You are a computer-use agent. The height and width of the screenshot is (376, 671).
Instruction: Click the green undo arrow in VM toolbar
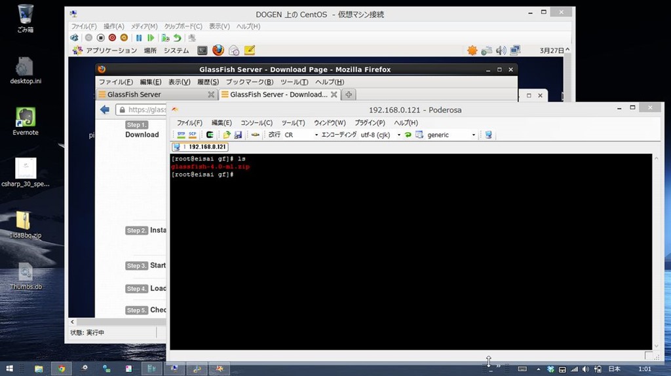point(178,38)
